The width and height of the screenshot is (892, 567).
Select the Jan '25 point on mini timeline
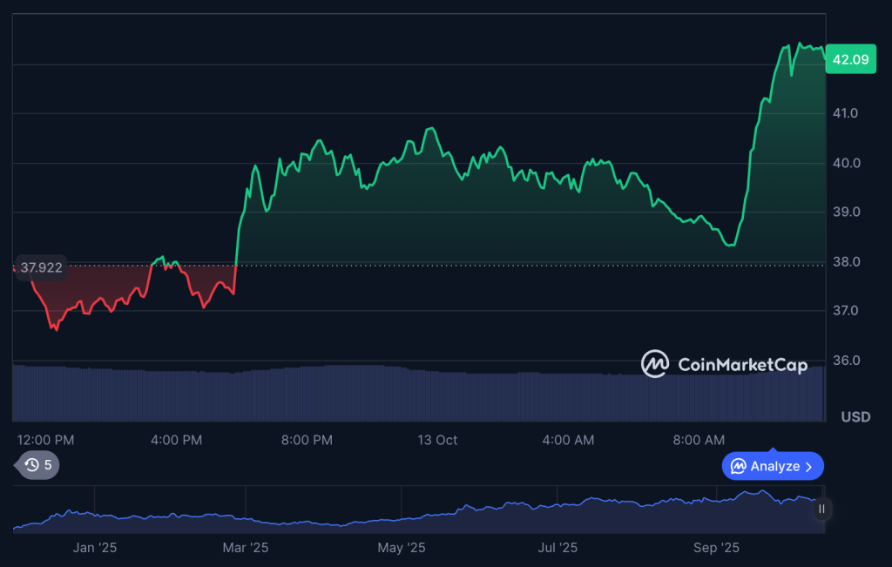click(x=95, y=548)
